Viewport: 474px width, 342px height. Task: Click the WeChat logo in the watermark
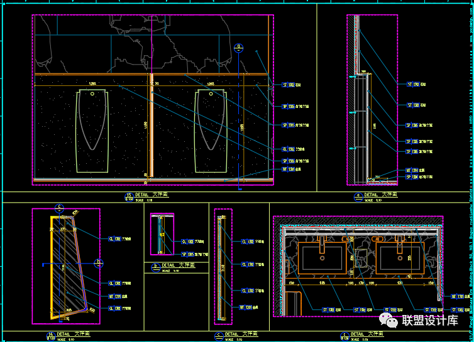[x=392, y=321]
